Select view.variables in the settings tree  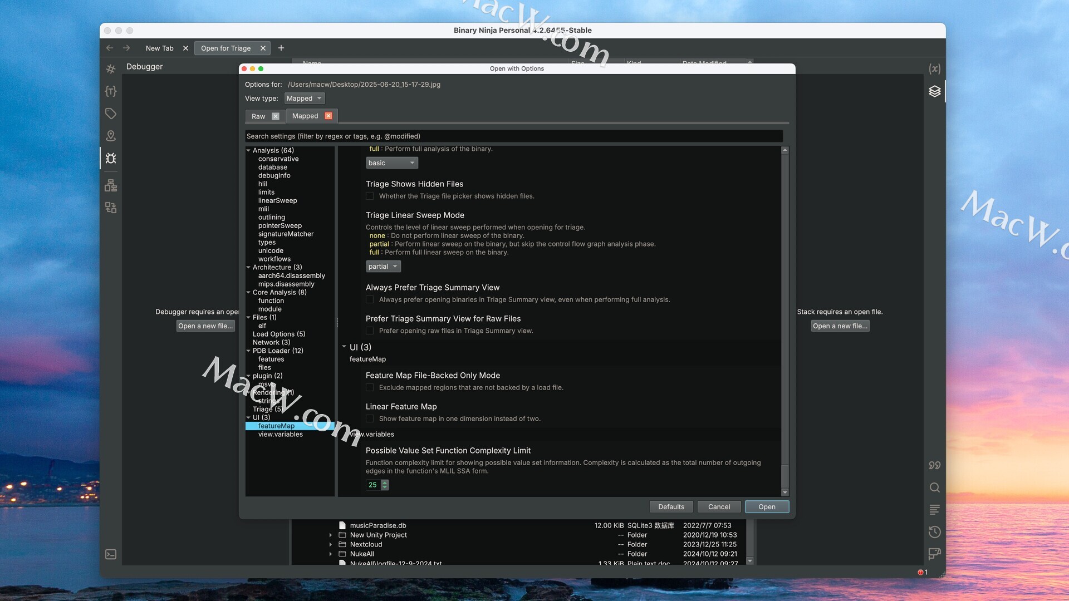point(281,434)
